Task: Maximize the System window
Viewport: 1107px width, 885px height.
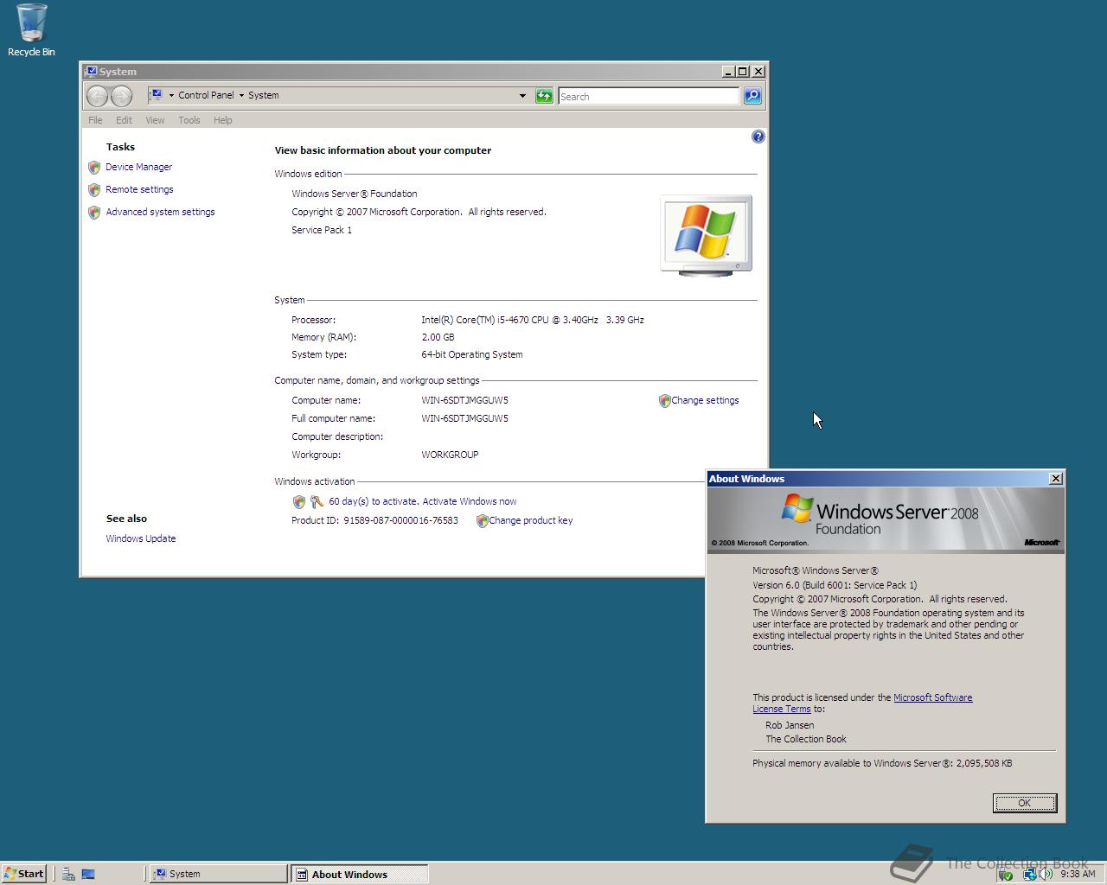Action: (743, 72)
